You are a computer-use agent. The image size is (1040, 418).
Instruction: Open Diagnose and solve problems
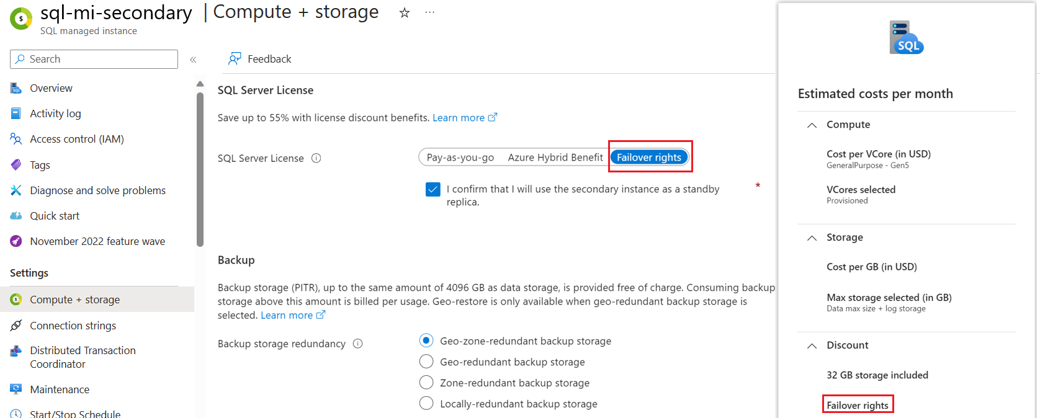pos(97,190)
